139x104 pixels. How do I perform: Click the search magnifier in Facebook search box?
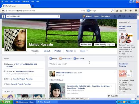[x=58, y=16]
